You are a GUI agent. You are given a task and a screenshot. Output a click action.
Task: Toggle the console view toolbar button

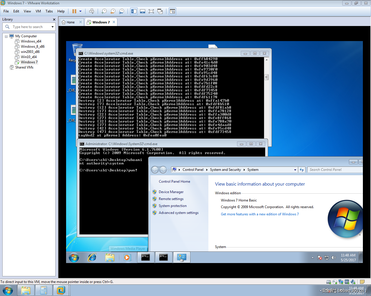(172, 11)
